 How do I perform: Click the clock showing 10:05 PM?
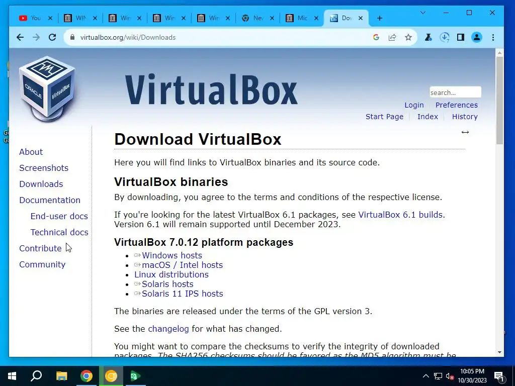[x=472, y=371]
